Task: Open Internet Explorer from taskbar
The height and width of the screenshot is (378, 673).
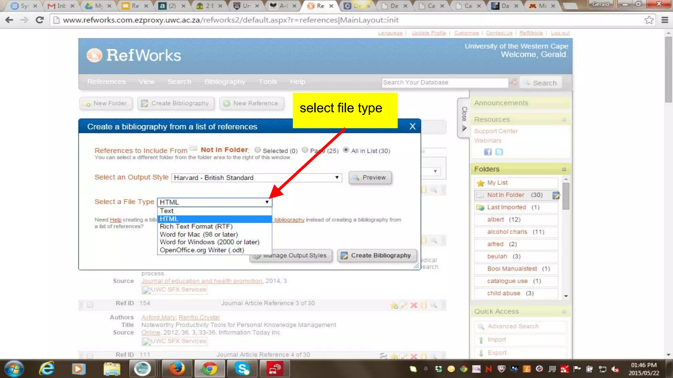Action: [47, 369]
